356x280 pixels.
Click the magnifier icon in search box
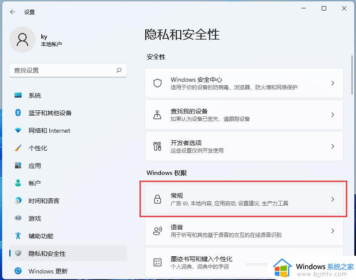coord(119,70)
